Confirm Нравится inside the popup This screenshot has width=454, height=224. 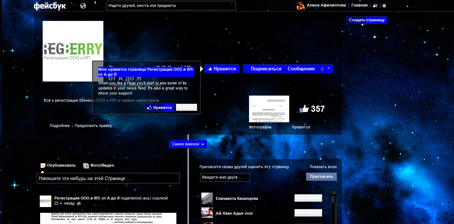(159, 107)
